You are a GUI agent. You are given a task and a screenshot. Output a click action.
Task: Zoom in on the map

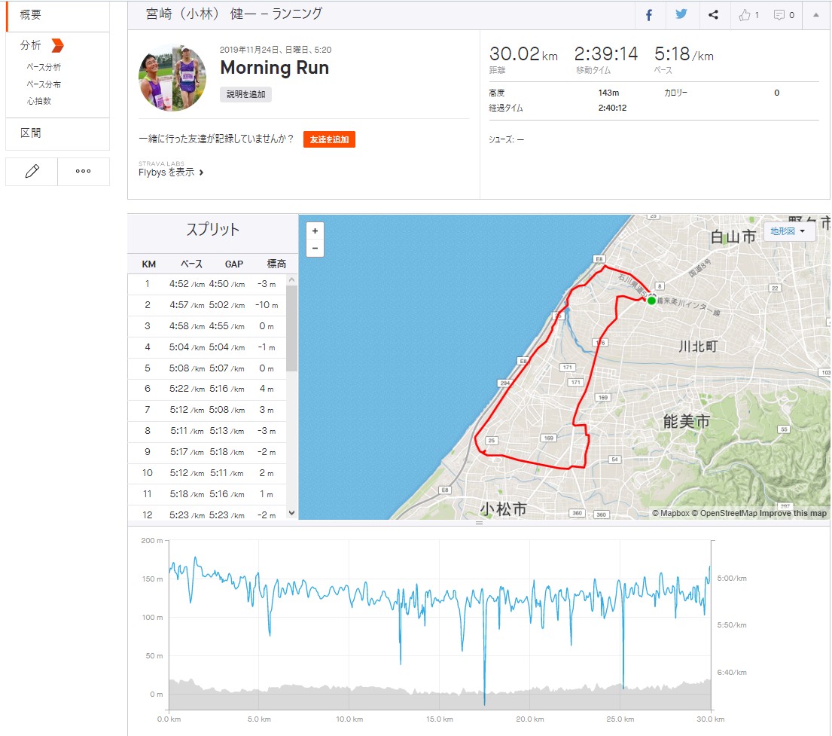point(315,231)
